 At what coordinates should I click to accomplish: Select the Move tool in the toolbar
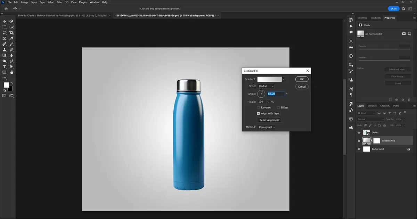coord(5,22)
